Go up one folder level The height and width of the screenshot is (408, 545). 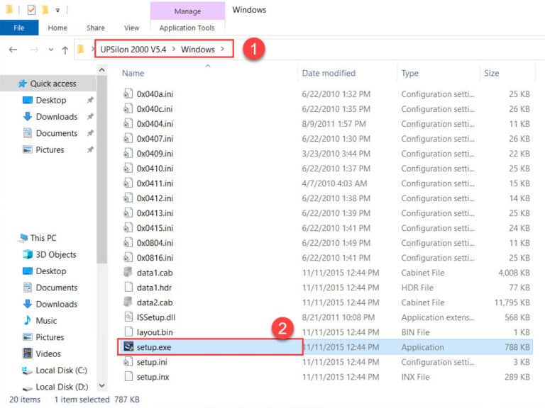[x=65, y=50]
